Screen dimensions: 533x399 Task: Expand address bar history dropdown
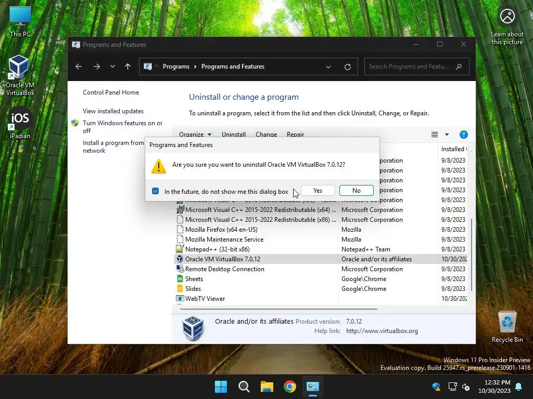coord(328,67)
